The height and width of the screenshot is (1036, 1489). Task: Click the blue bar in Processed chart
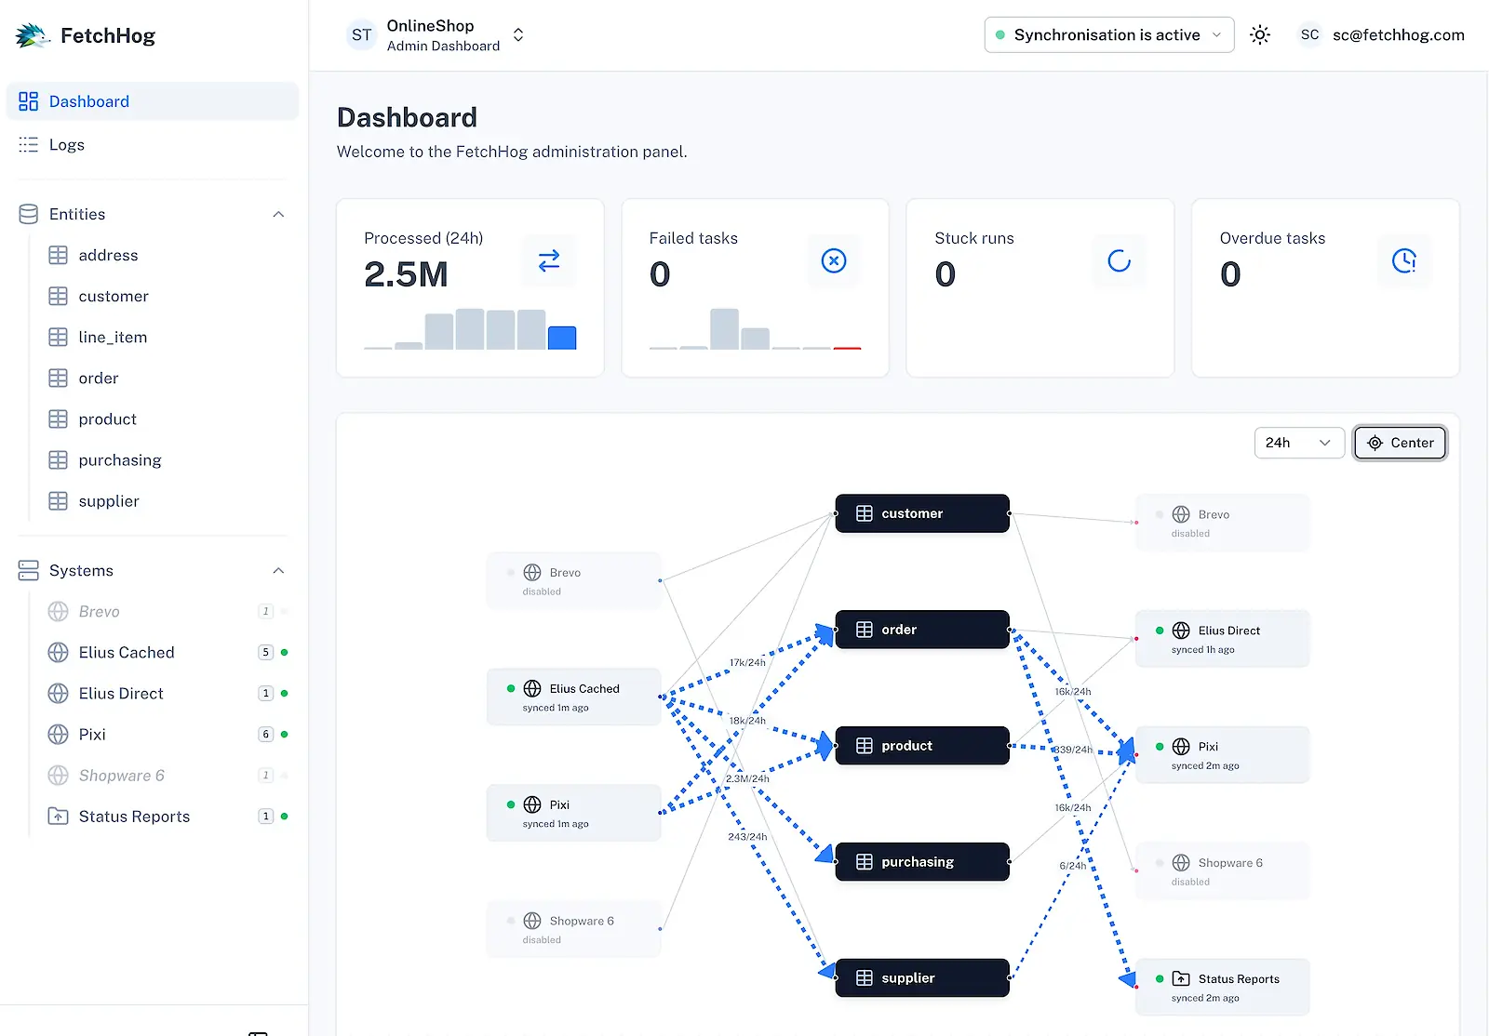coord(562,338)
